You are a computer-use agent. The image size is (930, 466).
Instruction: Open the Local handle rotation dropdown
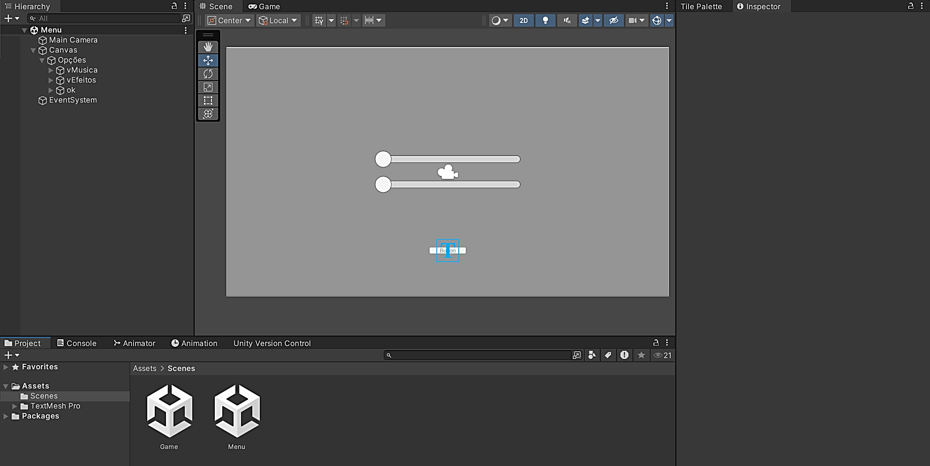tap(278, 20)
